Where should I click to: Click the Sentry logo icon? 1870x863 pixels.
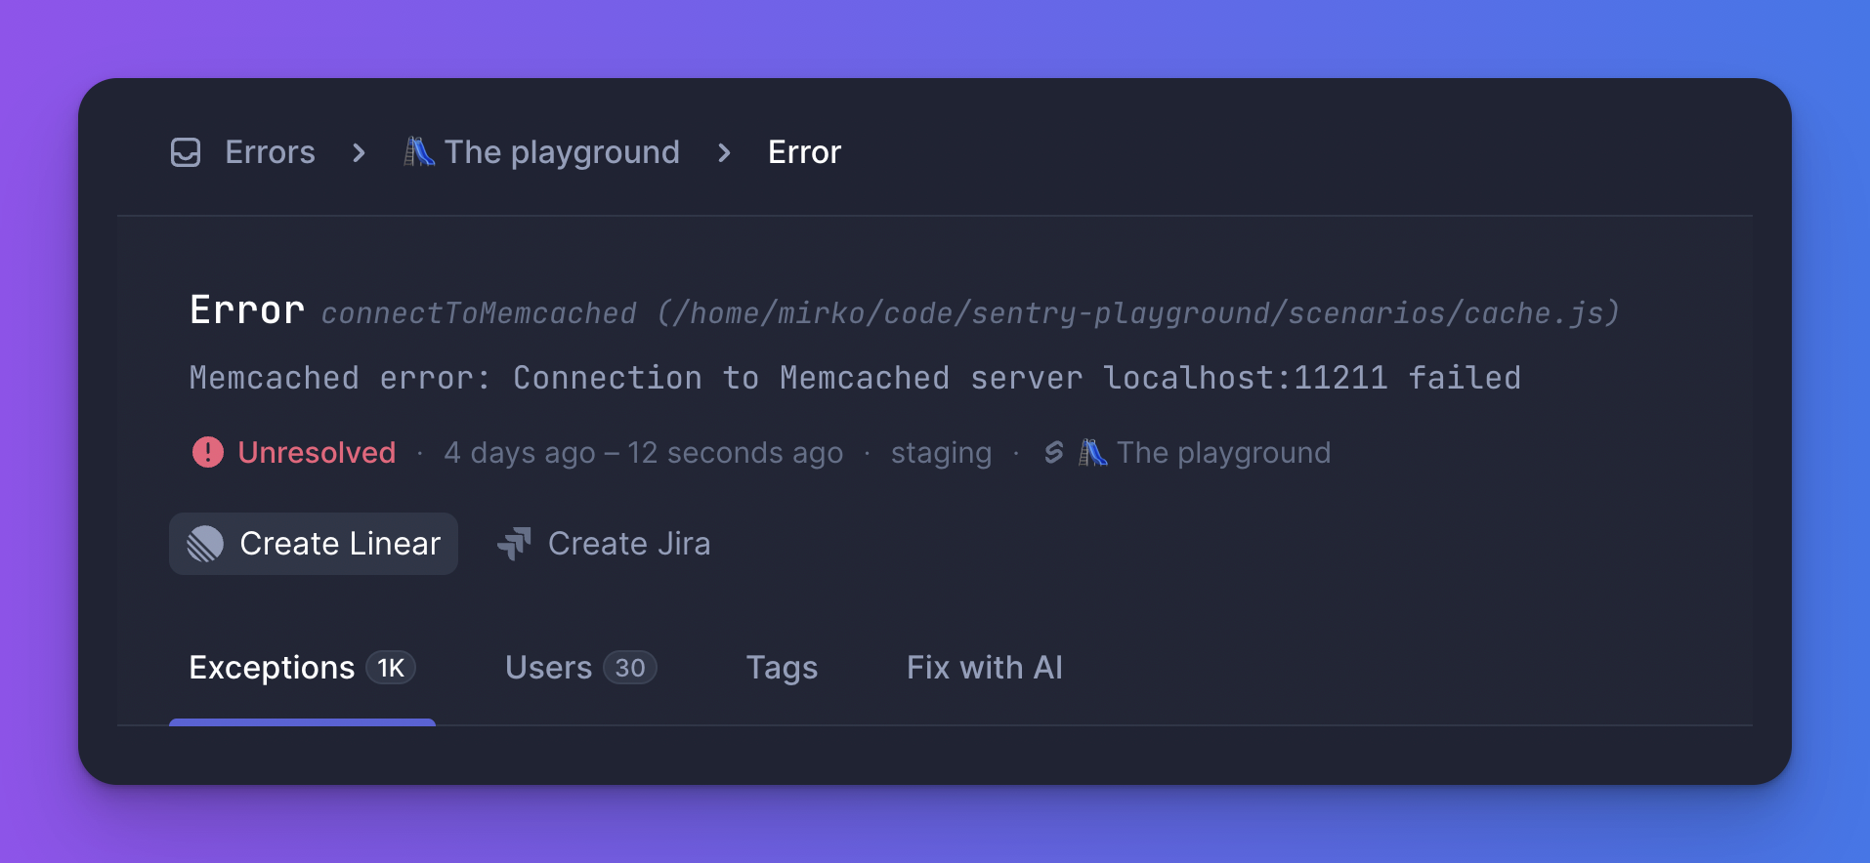coord(1053,452)
